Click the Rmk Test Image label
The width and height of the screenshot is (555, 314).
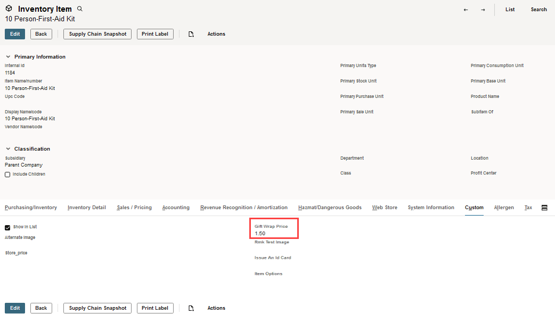(272, 242)
